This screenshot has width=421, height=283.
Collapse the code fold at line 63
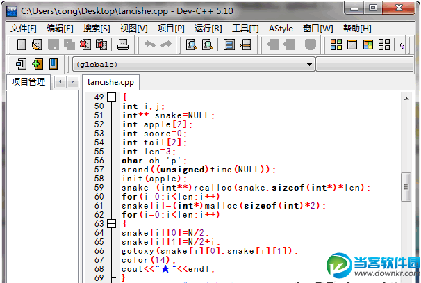[110, 223]
